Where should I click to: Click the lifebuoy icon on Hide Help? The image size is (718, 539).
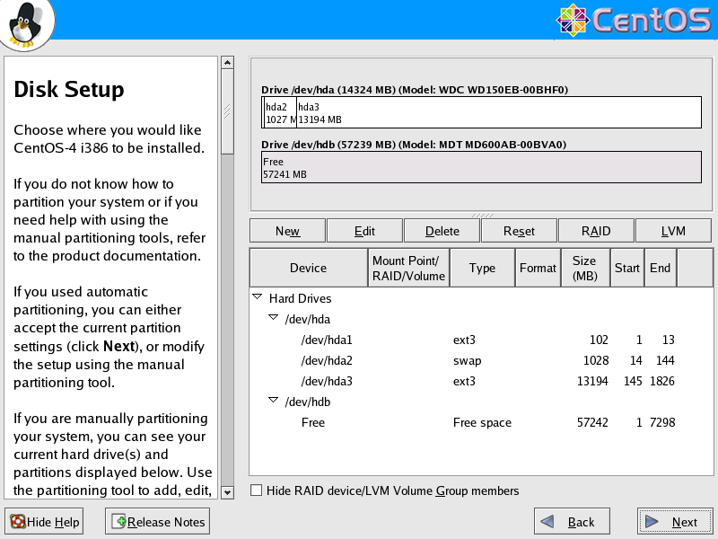click(17, 521)
